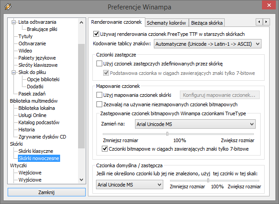Screen dimensions: 279x204
Task: Select Tytuły in preferences tree
Action: pyautogui.click(x=26, y=36)
